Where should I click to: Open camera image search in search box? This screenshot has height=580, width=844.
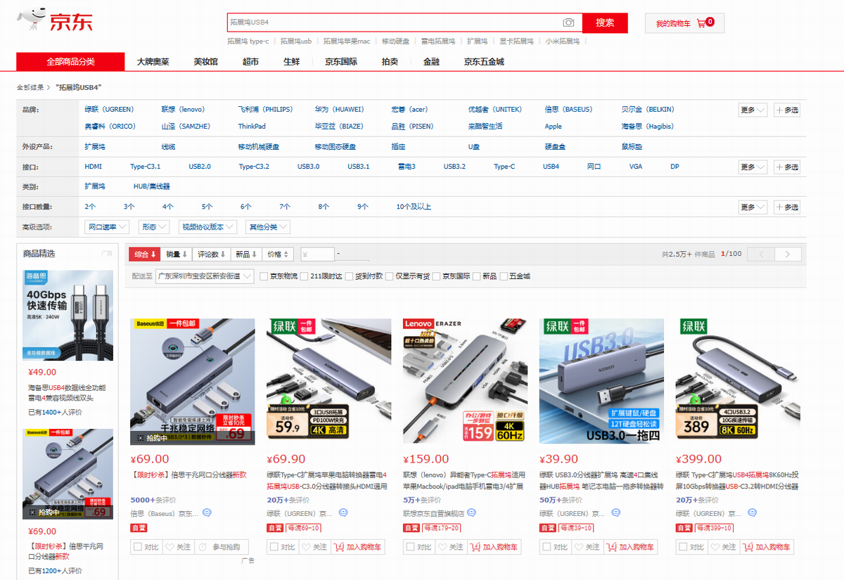568,23
